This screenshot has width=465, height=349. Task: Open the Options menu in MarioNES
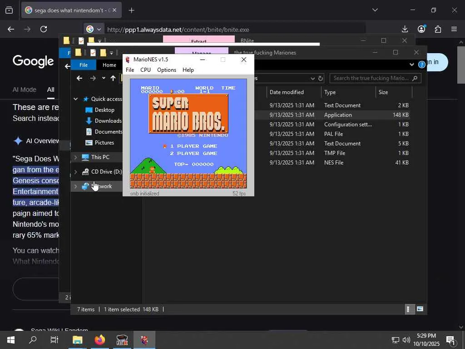[166, 70]
